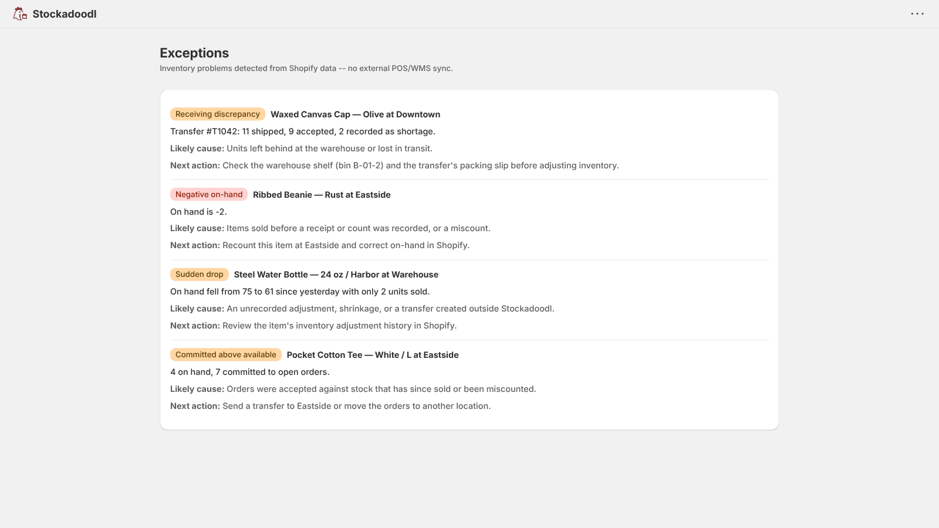Screen dimensions: 939x528
Task: Click likely cause about orders accepted against stock
Action: pos(353,389)
